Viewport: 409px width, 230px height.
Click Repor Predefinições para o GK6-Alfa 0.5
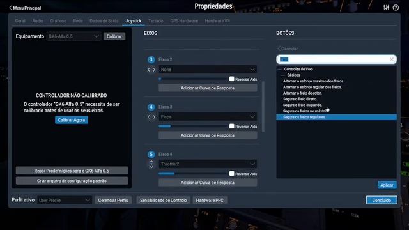point(72,171)
